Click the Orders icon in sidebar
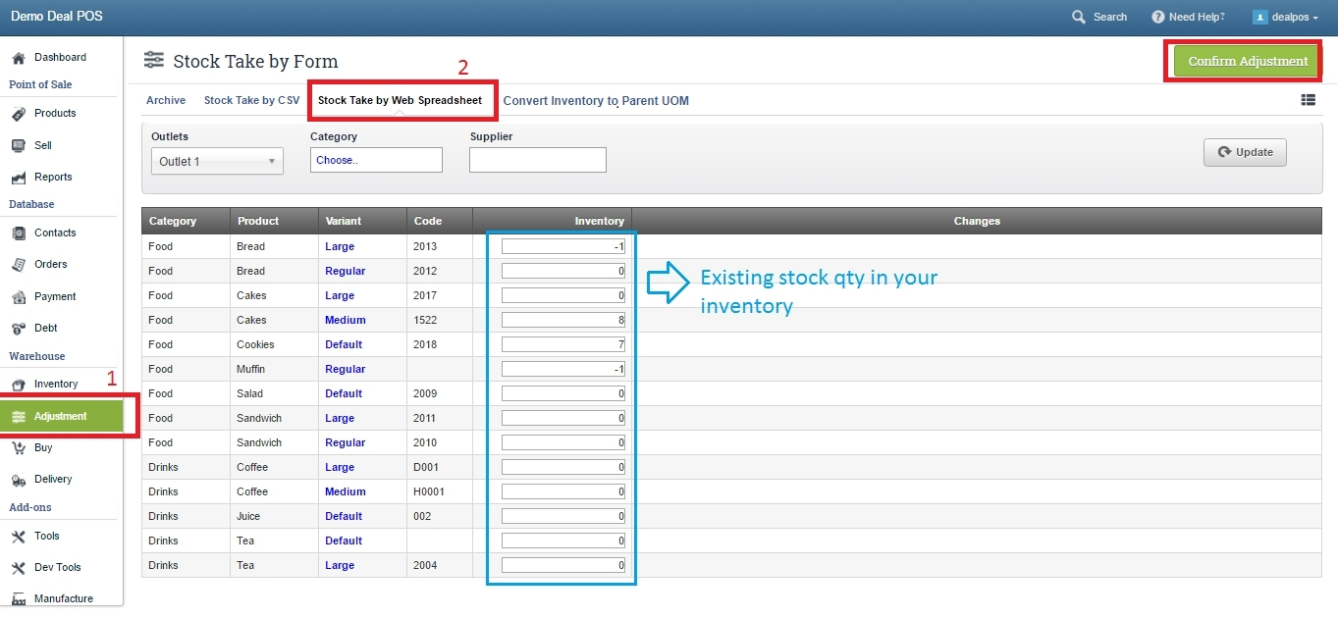 (x=18, y=265)
